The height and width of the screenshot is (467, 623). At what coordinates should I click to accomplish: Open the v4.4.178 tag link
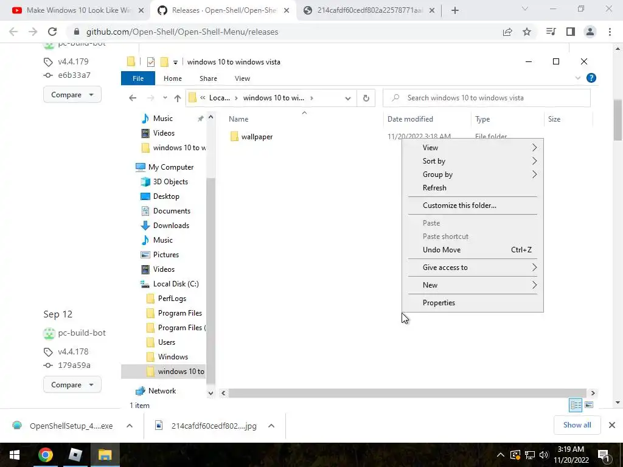coord(73,351)
